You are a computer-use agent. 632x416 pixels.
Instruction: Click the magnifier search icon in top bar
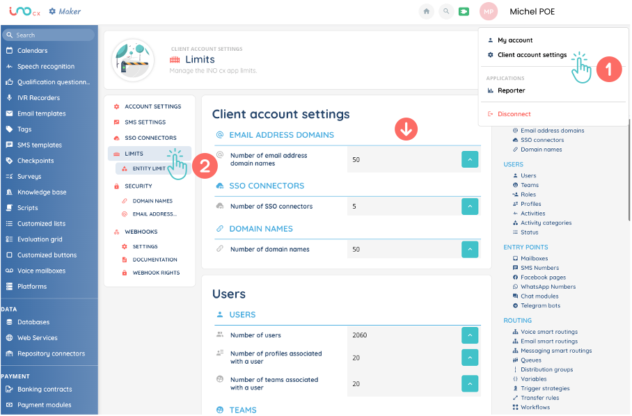[x=445, y=12]
